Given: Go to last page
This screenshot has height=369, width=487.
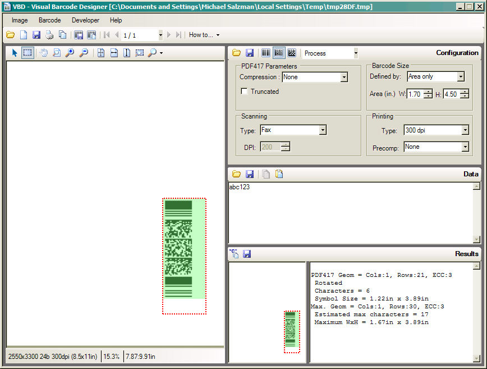Looking at the screenshot, I should [x=178, y=35].
